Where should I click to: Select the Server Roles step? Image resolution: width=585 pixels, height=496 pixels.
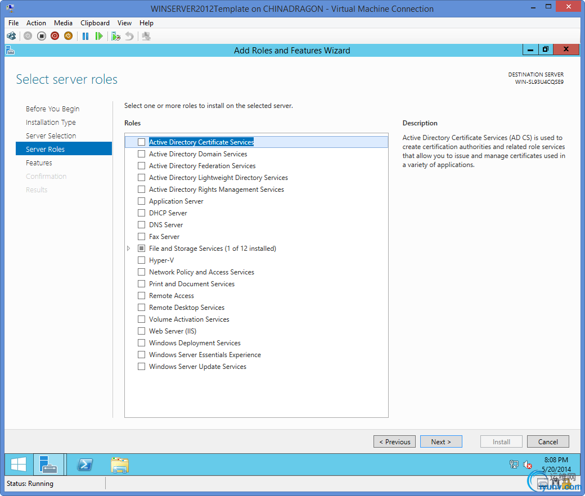64,149
